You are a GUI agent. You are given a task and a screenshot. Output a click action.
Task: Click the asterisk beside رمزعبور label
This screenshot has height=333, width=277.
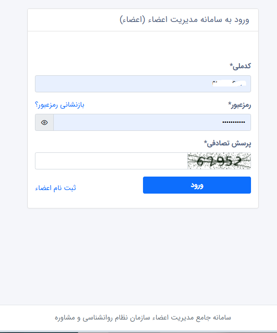click(229, 104)
